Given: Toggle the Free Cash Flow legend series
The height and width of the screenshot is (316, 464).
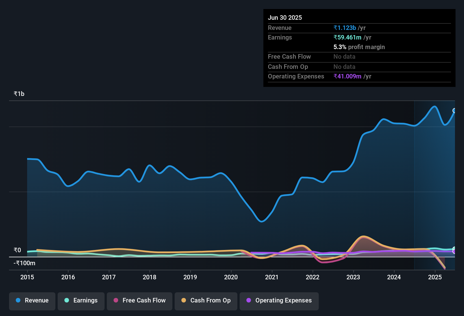Looking at the screenshot, I should click(x=140, y=301).
